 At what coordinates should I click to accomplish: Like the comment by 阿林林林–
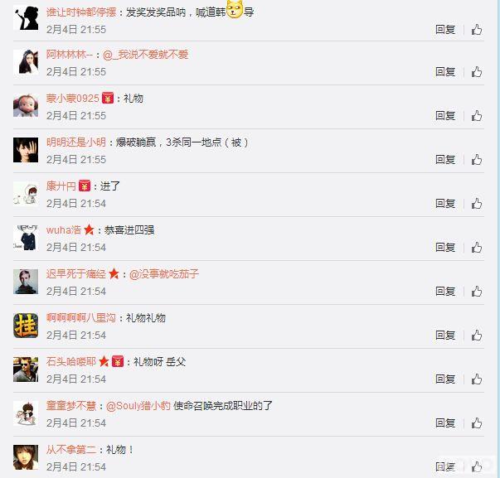click(x=477, y=72)
